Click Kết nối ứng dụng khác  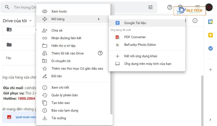point(141,56)
